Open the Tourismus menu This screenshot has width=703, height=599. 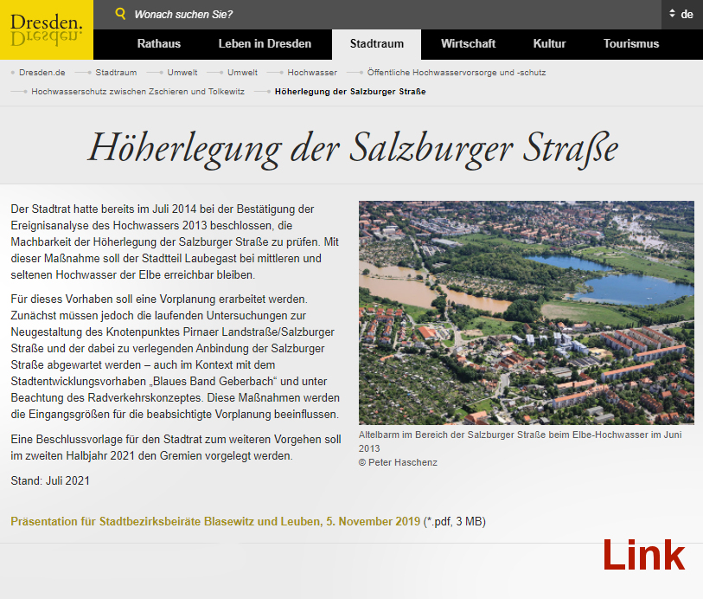[631, 43]
